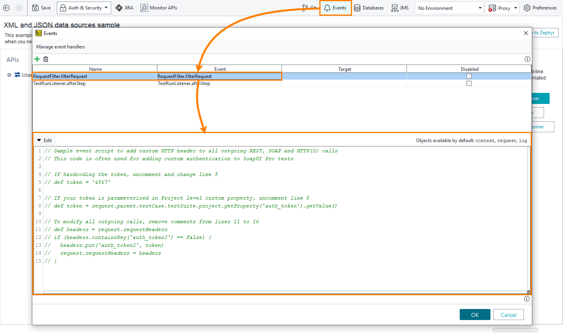Click the info icon in Events dialog

(528, 59)
